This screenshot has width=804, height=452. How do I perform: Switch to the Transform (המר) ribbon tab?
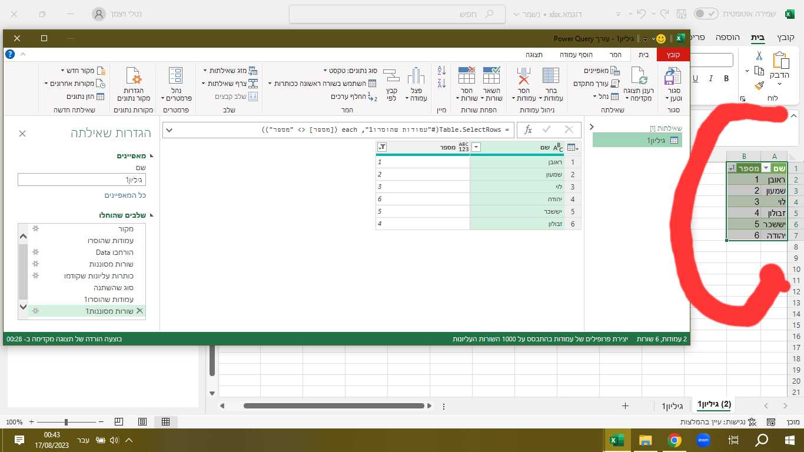tap(615, 55)
